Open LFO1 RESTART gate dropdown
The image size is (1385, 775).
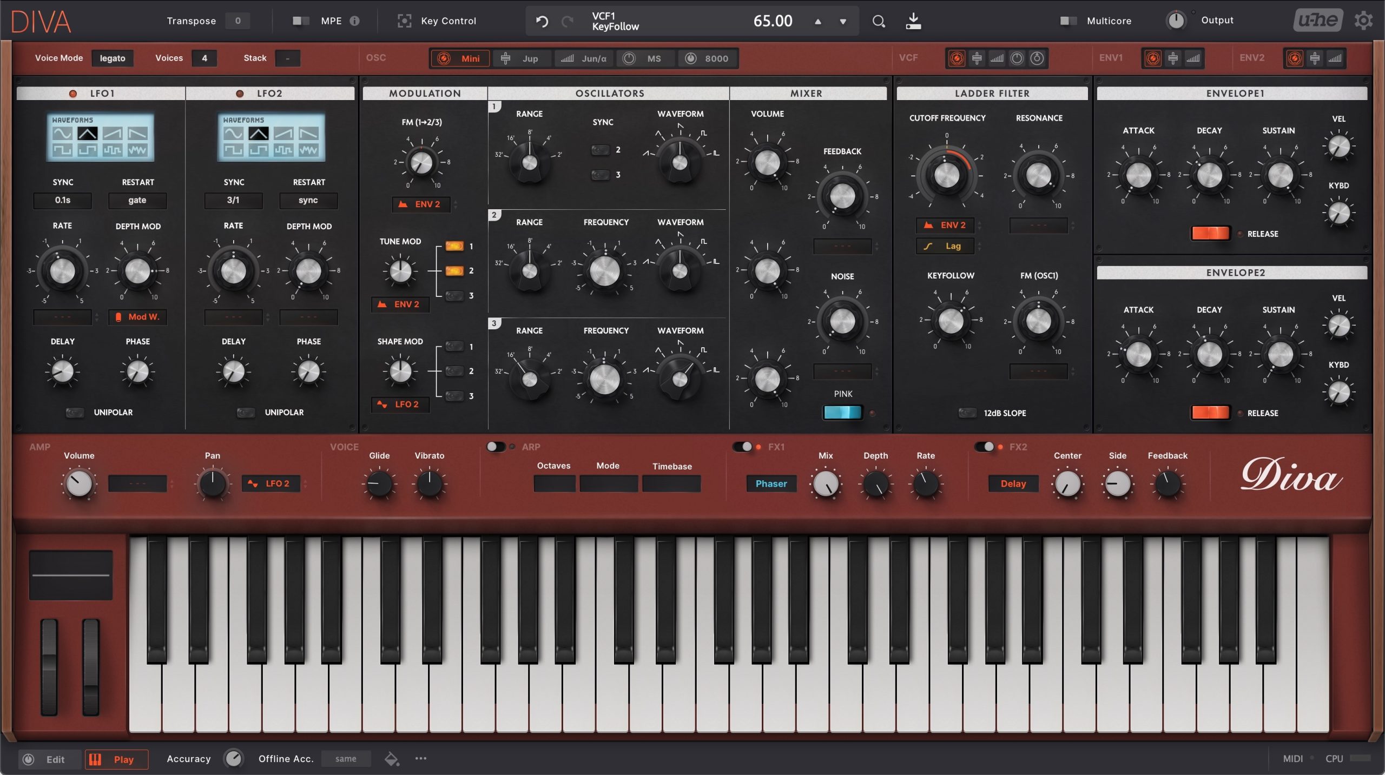(137, 200)
